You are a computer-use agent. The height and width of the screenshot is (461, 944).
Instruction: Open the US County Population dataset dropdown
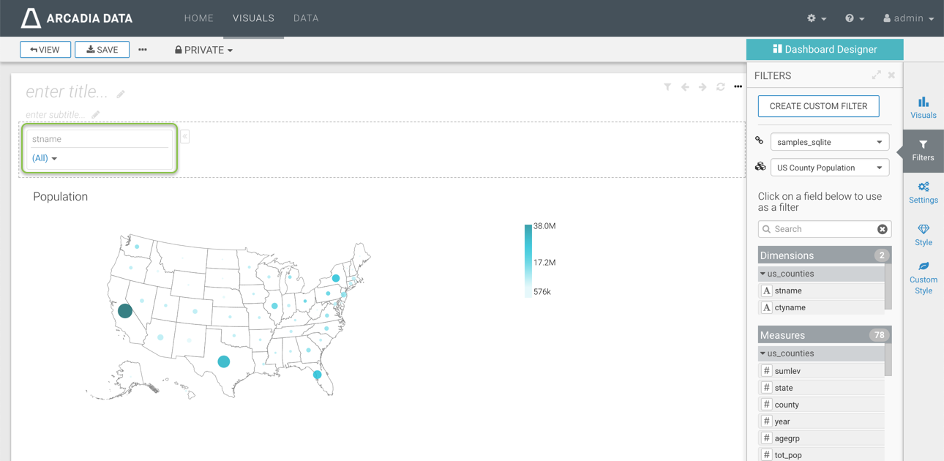(829, 168)
